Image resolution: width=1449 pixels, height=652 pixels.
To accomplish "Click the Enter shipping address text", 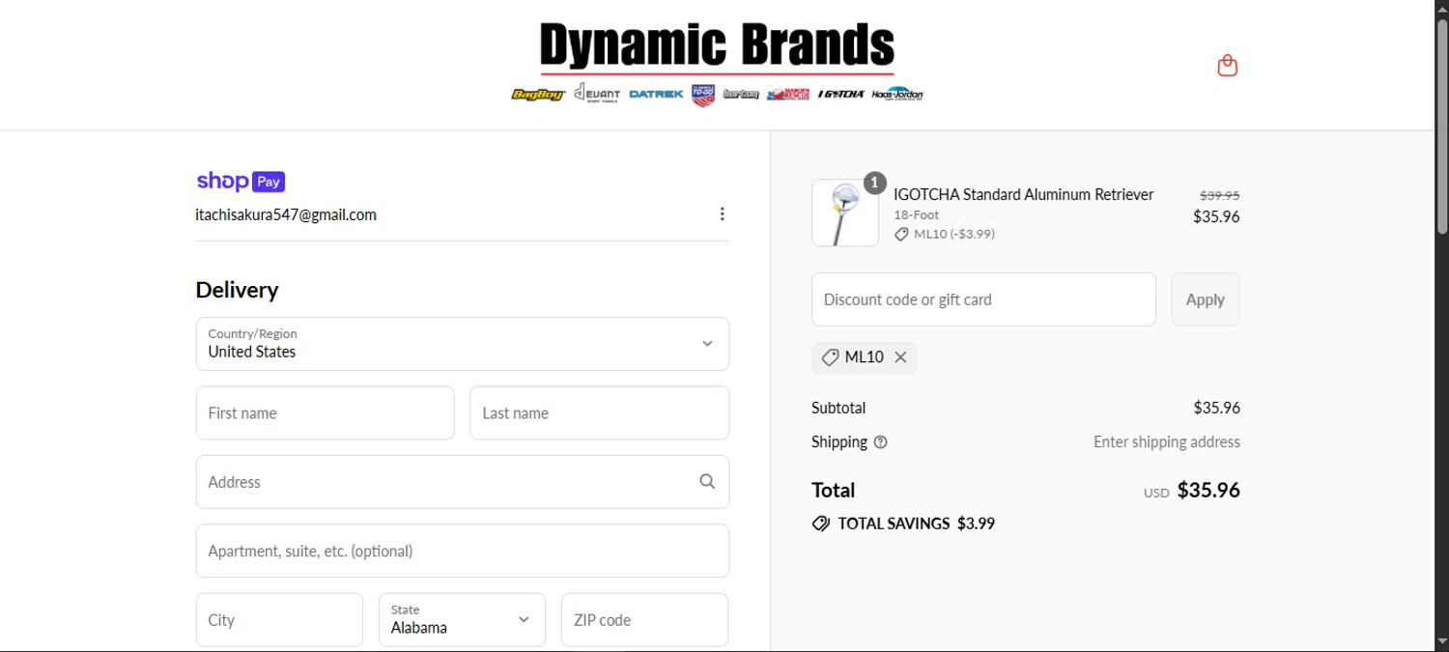I will point(1167,442).
